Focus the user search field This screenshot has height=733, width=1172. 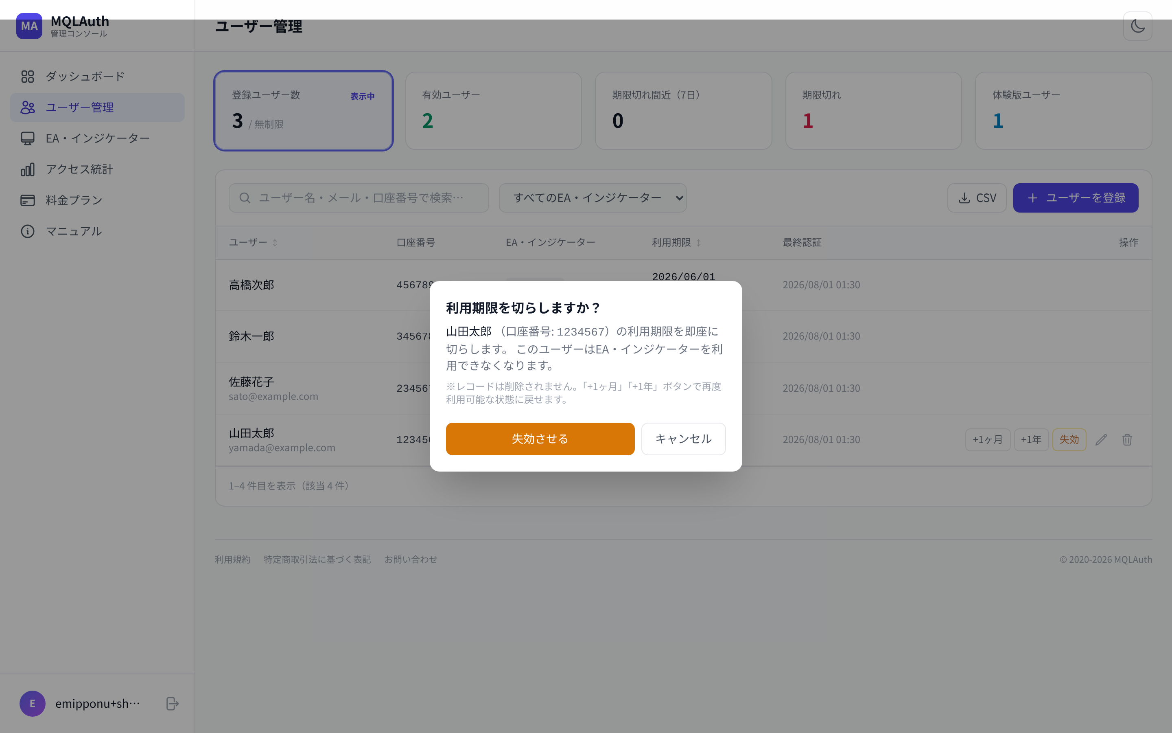pyautogui.click(x=359, y=198)
